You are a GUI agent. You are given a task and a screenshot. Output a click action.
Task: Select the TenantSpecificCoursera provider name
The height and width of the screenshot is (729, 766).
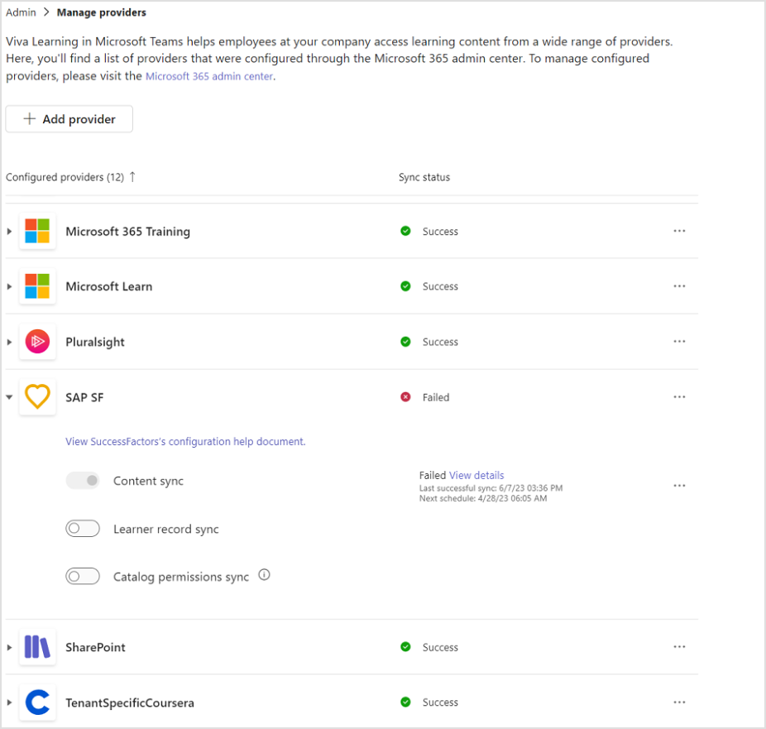coord(130,703)
